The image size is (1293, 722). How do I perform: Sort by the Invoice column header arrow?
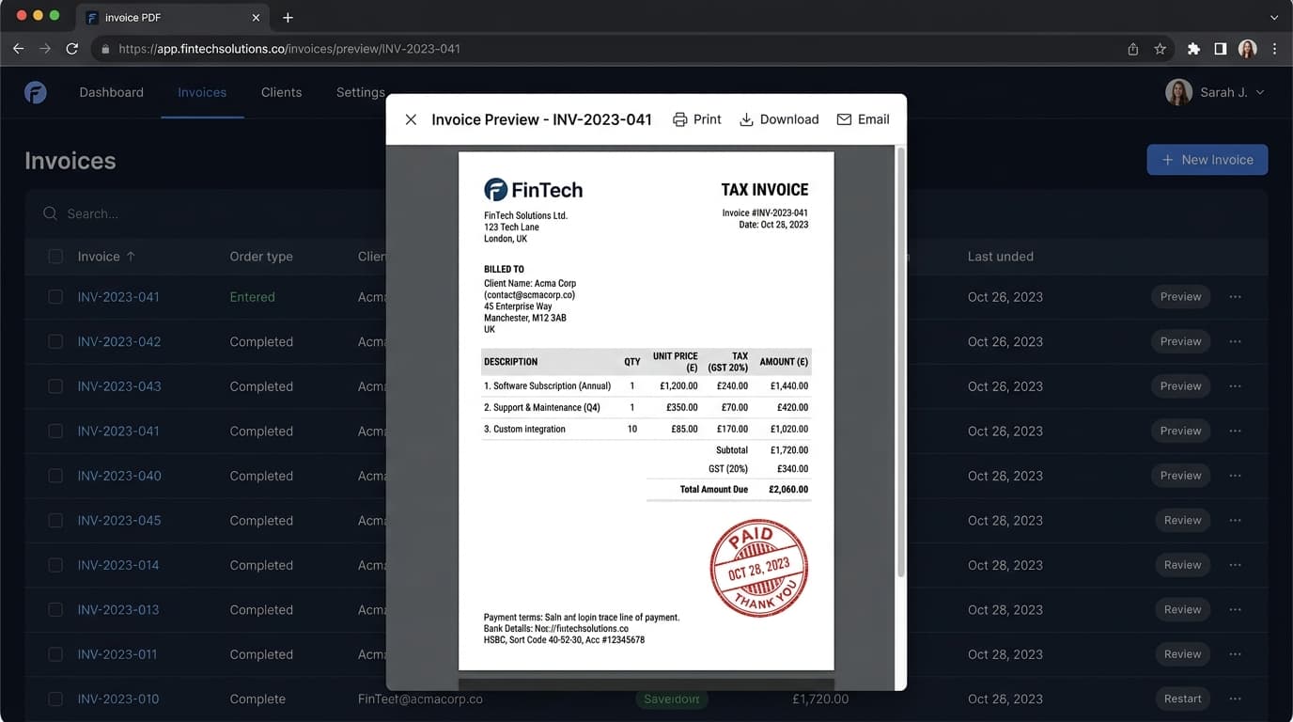point(131,256)
